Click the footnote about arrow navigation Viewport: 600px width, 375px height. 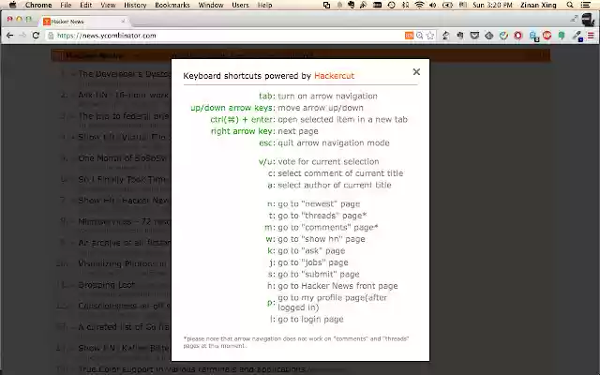pyautogui.click(x=296, y=342)
